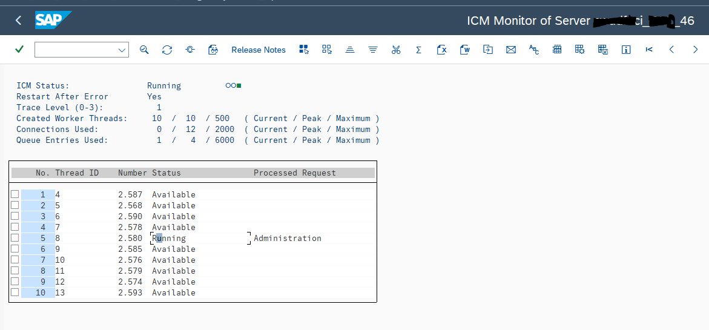Image resolution: width=709 pixels, height=330 pixels.
Task: Click the "Queue Entries Used:" label
Action: [62, 140]
